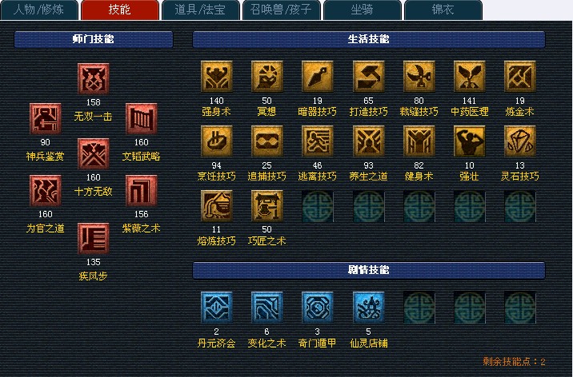The width and height of the screenshot is (573, 377).
Task: Select the 锦衣 tab
Action: coord(443,10)
